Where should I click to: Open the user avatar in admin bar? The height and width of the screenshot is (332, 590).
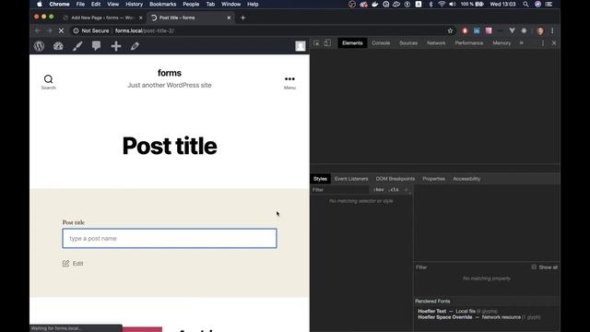[x=301, y=46]
